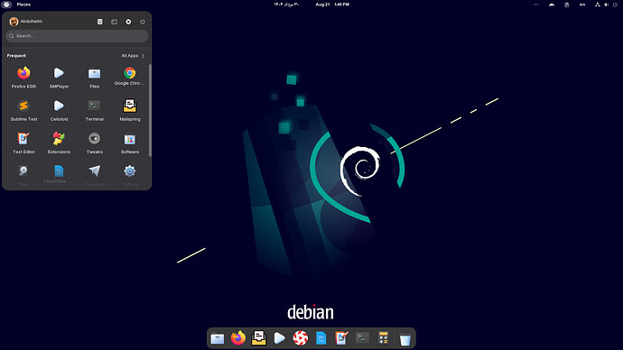Click the network icon in top bar
The width and height of the screenshot is (623, 350).
tap(598, 5)
